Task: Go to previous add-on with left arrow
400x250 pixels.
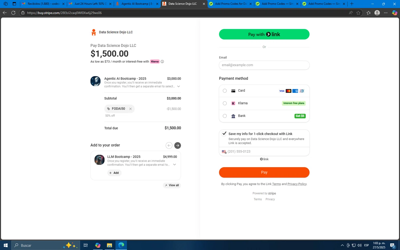Action: click(x=169, y=145)
